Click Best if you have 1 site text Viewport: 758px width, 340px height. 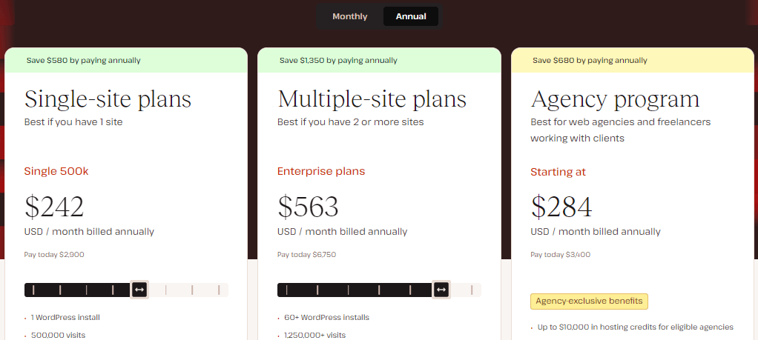click(x=73, y=121)
